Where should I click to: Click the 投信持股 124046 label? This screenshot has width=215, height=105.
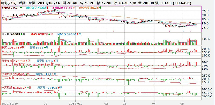[15, 74]
